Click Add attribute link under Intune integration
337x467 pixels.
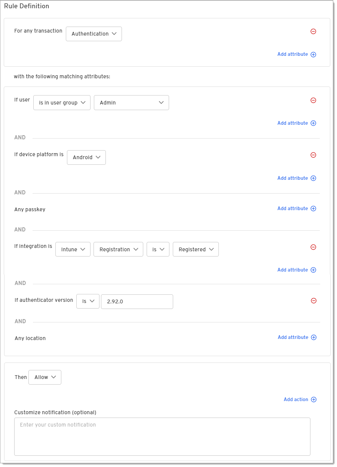click(292, 270)
